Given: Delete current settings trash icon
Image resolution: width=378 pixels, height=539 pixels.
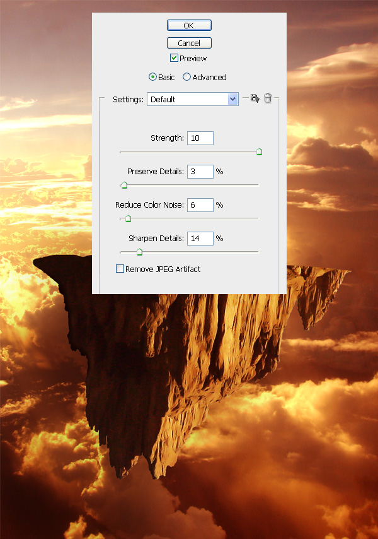Looking at the screenshot, I should [x=268, y=98].
